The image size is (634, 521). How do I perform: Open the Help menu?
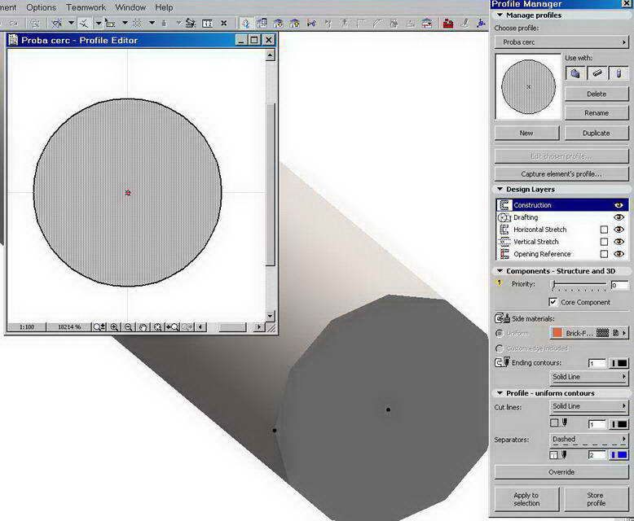coord(164,7)
